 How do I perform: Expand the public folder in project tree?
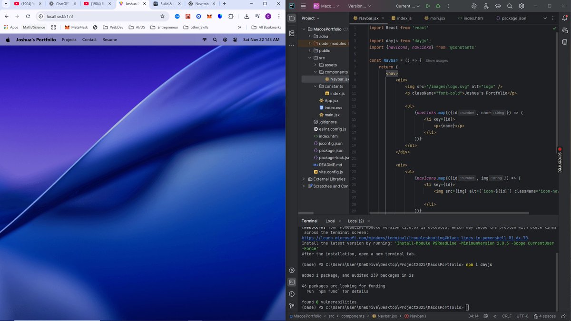[x=309, y=50]
